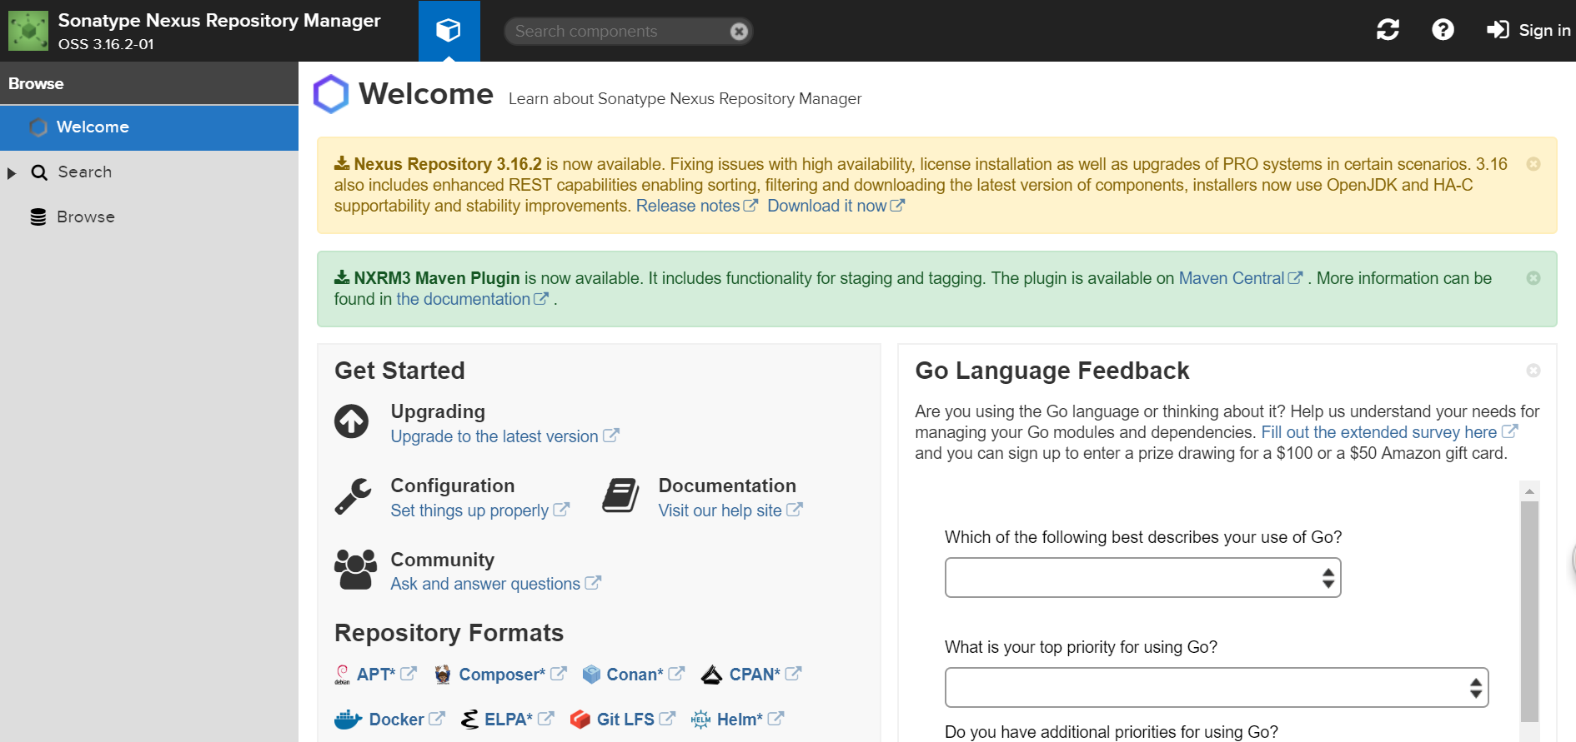Click the download icon in Maven Plugin notice
The height and width of the screenshot is (742, 1576).
(342, 277)
